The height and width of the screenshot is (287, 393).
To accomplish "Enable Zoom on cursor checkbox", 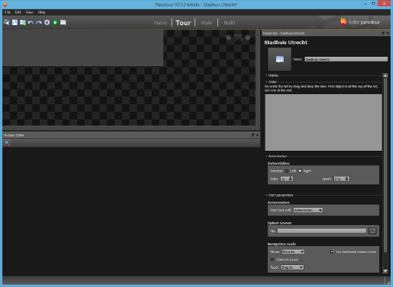I will click(x=272, y=260).
